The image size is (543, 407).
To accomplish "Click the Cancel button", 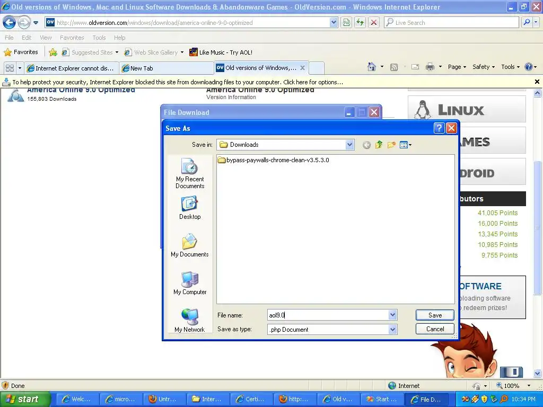I will point(435,329).
